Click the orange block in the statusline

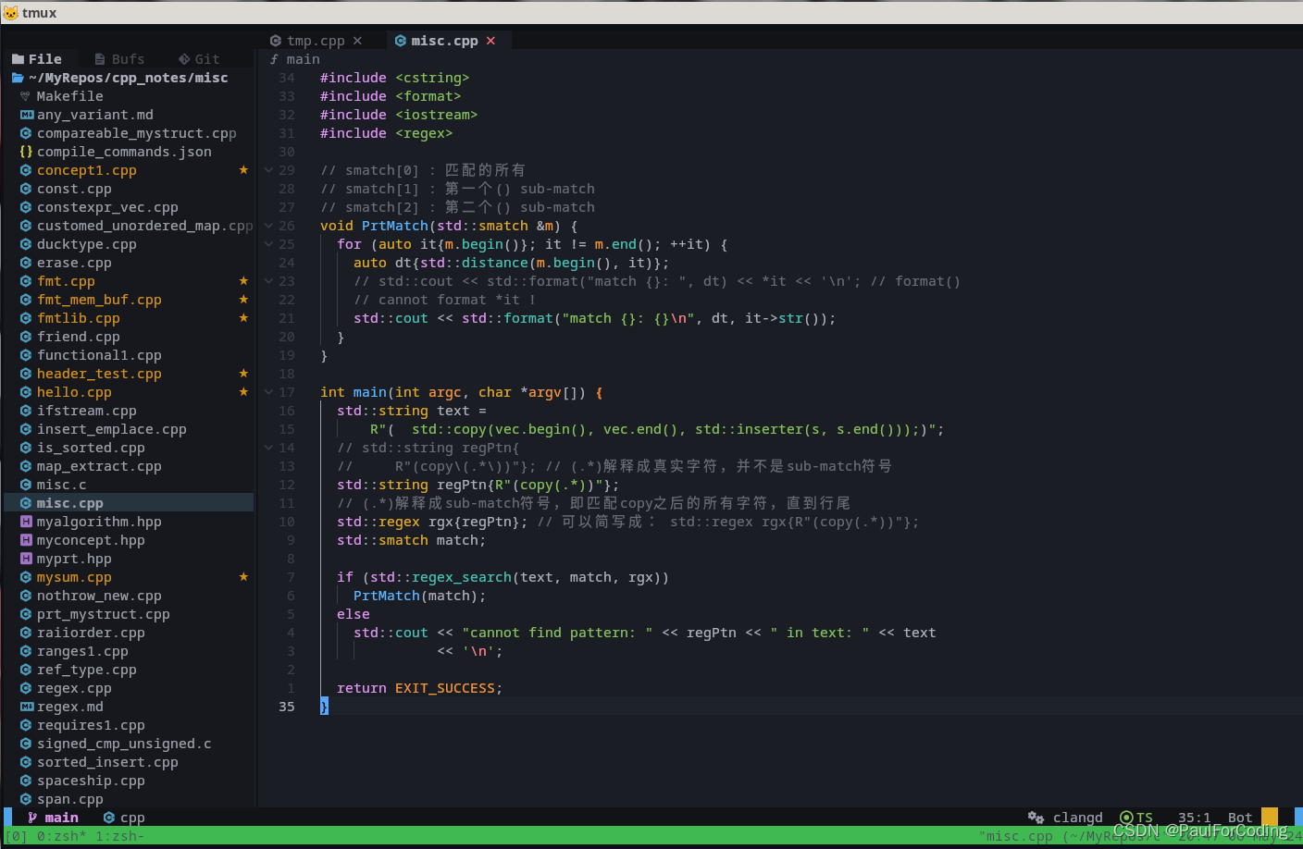click(x=1269, y=818)
